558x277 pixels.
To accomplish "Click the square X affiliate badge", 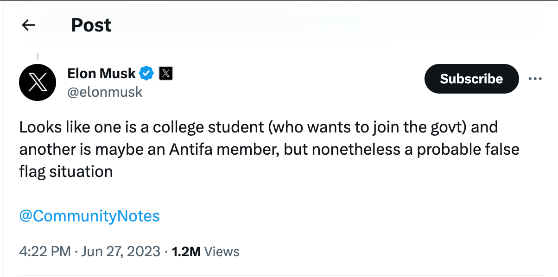I will coord(166,73).
